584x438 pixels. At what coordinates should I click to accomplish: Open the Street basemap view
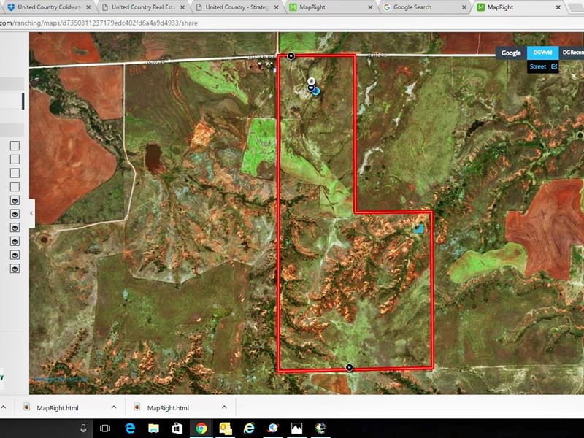pos(537,66)
